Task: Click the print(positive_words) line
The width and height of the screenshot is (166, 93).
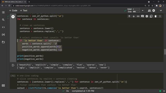Action: 30,56
